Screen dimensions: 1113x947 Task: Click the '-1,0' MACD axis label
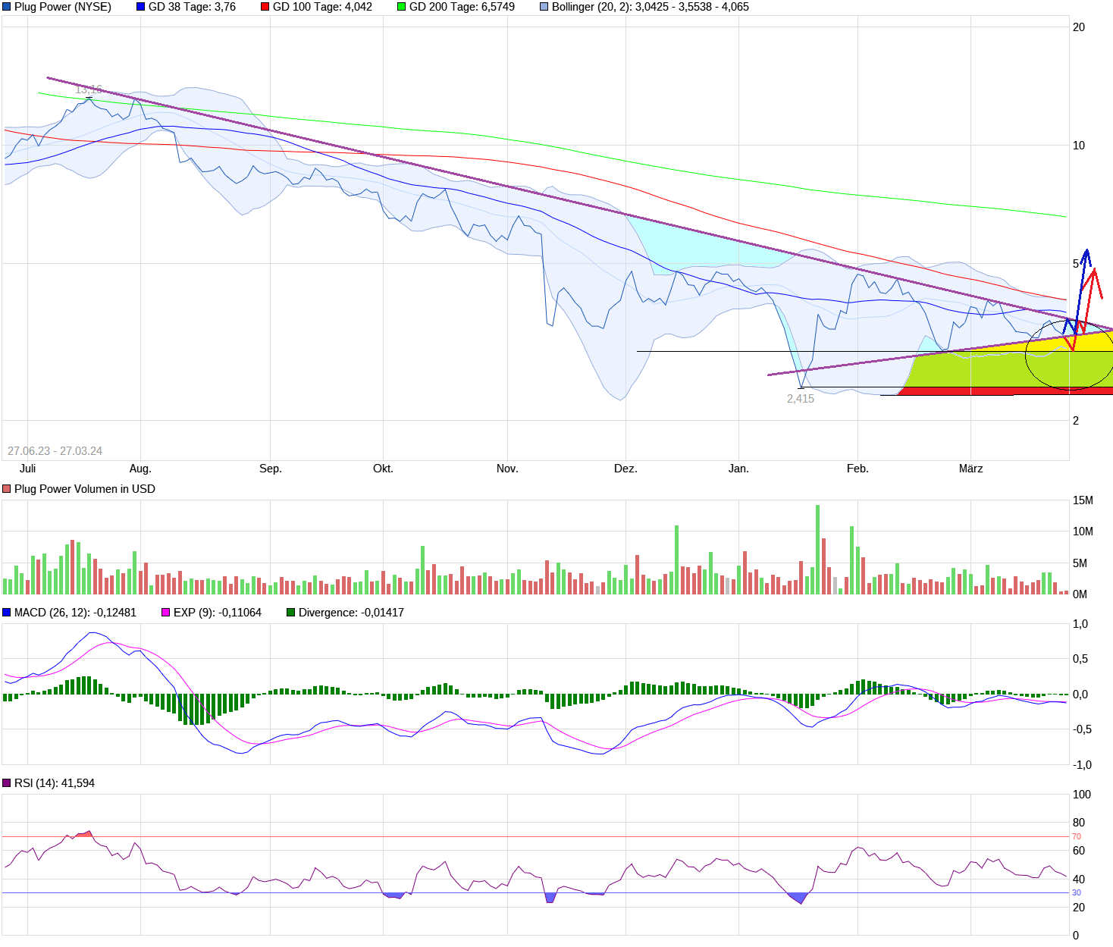coord(1082,765)
